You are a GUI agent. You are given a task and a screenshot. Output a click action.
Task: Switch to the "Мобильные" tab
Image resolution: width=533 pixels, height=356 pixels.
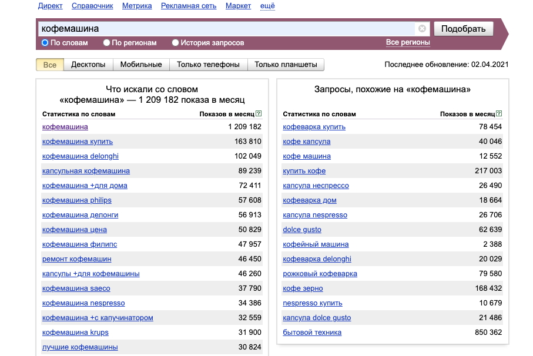(x=141, y=65)
